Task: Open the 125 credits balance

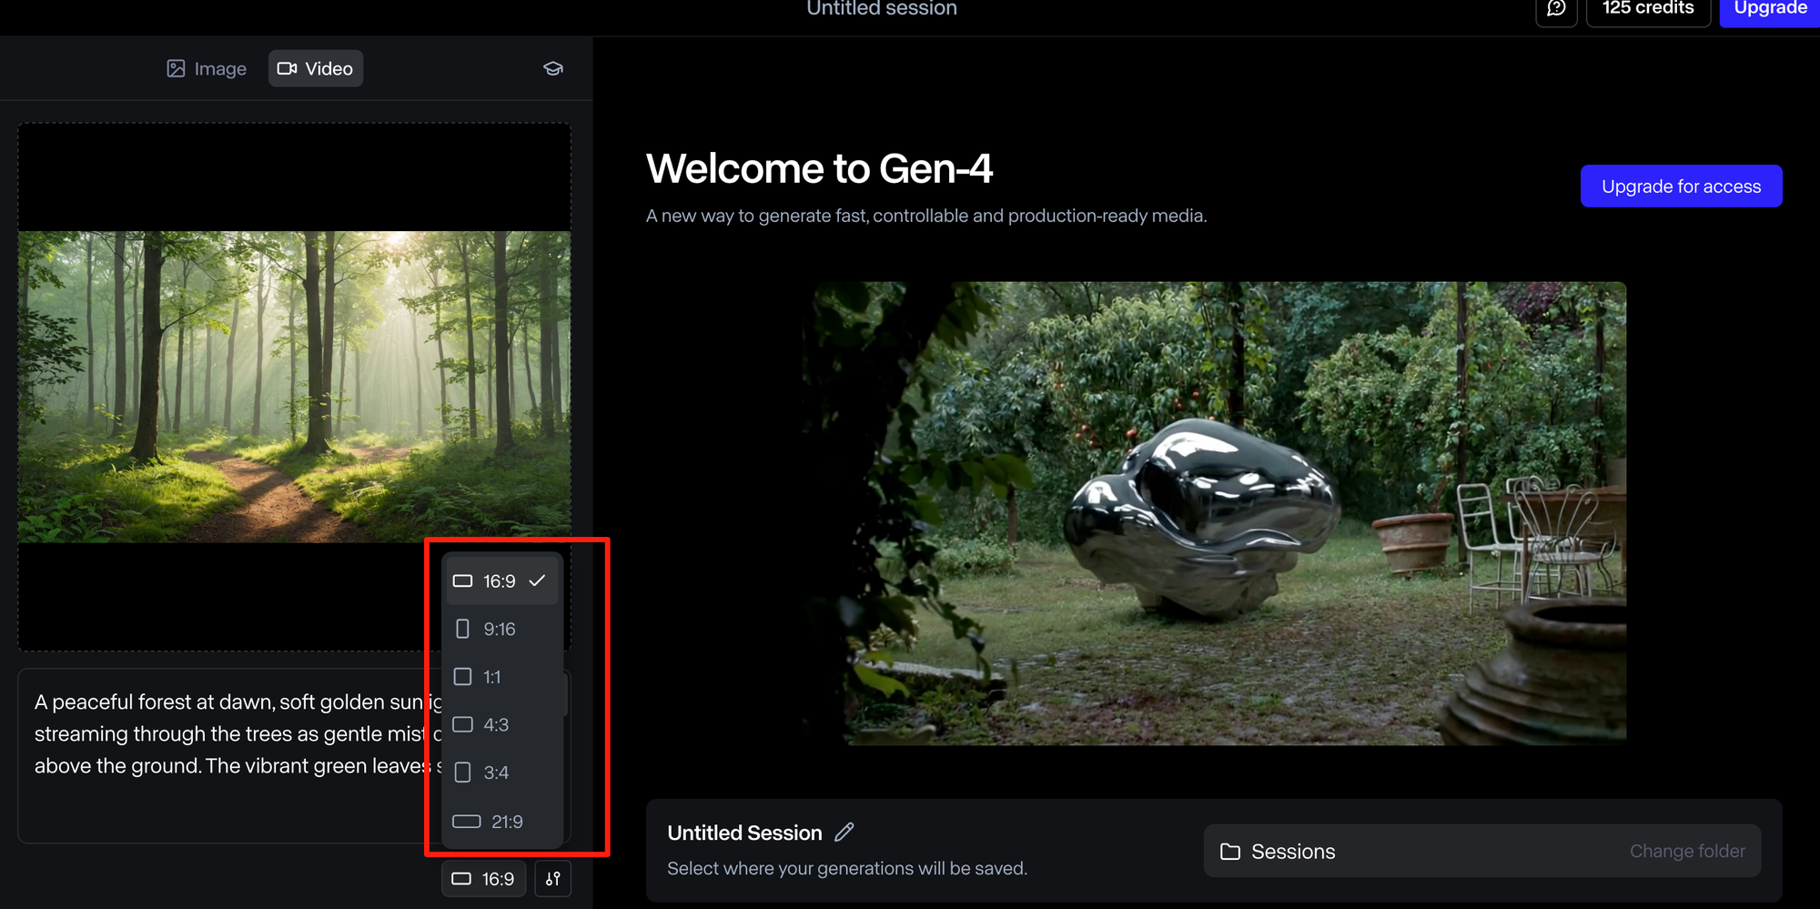Action: coord(1648,9)
